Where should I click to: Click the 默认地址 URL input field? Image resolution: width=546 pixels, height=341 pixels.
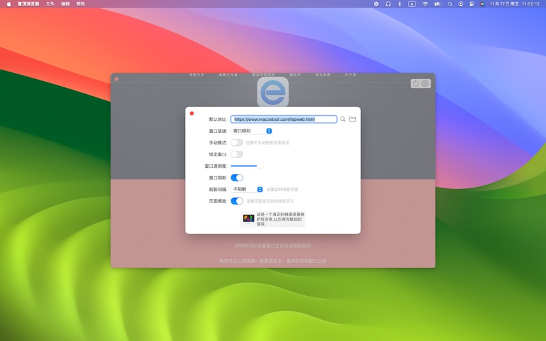(283, 119)
